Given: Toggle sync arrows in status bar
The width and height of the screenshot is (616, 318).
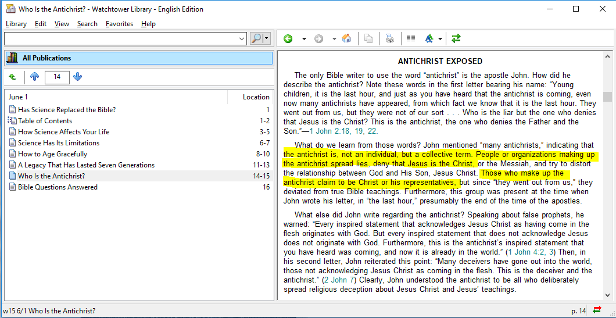Looking at the screenshot, I should [x=597, y=311].
